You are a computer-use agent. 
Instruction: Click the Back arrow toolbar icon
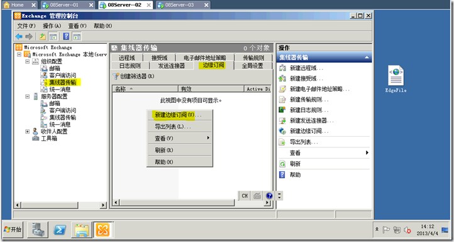tap(19, 36)
